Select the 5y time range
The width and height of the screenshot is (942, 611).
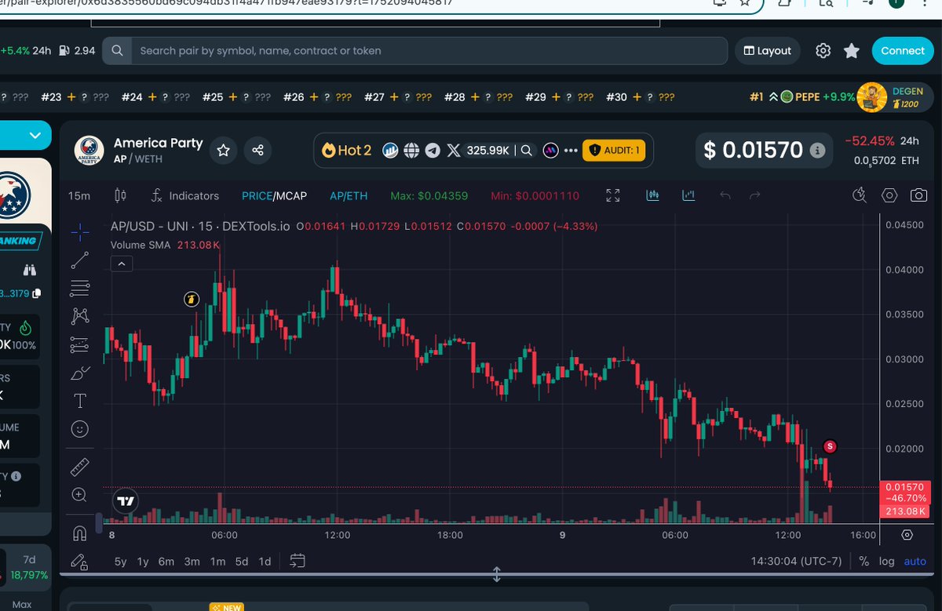click(x=120, y=562)
